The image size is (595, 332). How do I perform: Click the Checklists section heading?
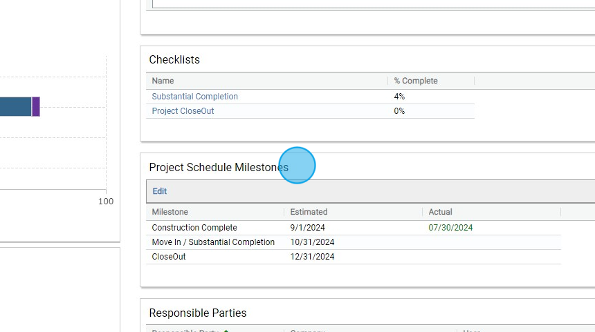[174, 60]
